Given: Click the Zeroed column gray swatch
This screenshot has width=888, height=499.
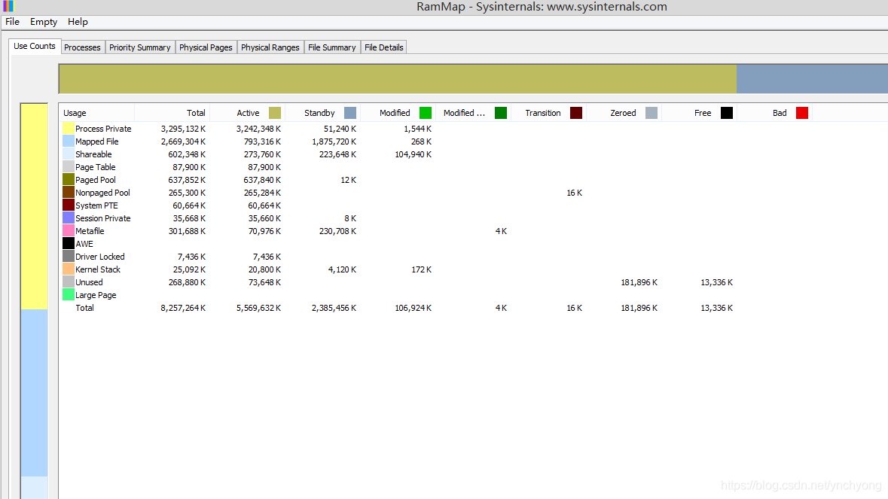Looking at the screenshot, I should pyautogui.click(x=652, y=113).
